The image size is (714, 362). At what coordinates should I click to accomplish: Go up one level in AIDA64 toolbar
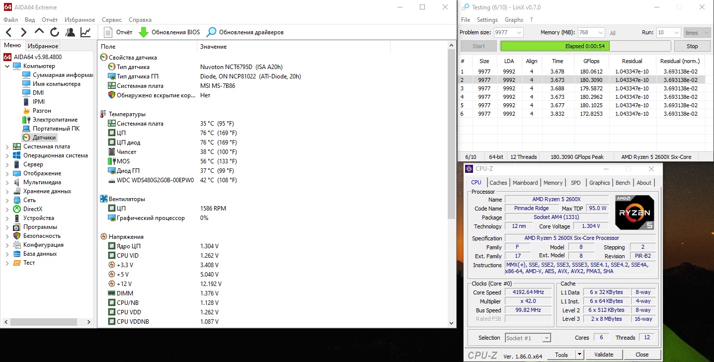point(39,31)
